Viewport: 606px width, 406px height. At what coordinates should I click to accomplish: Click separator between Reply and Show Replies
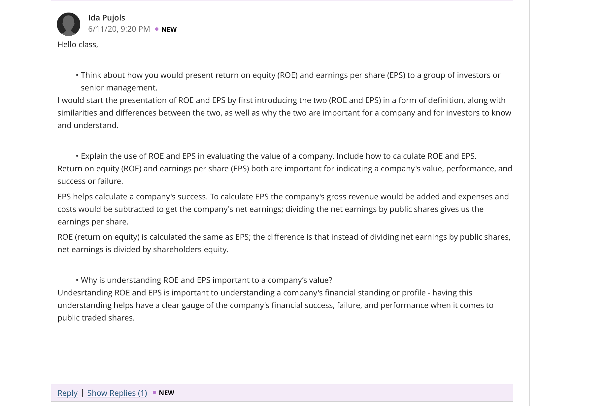[83, 393]
